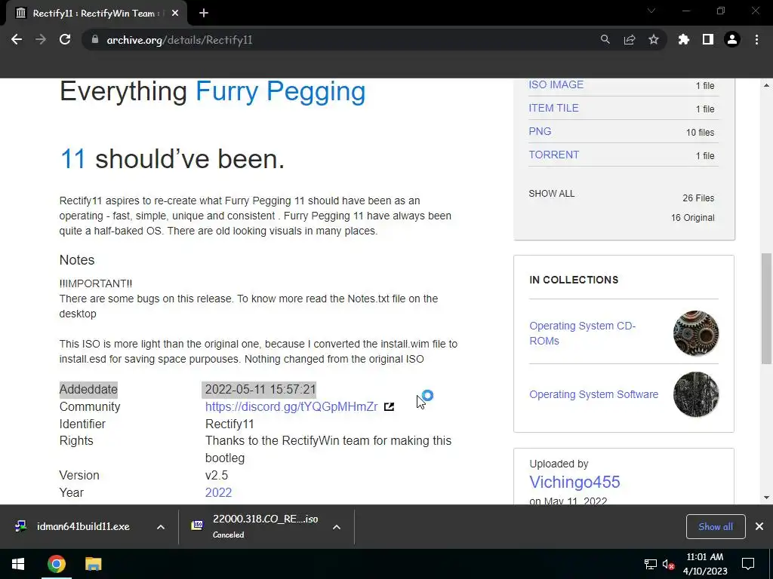The image size is (773, 579).
Task: Click the !!IMPORTANT!! text
Action: click(96, 283)
